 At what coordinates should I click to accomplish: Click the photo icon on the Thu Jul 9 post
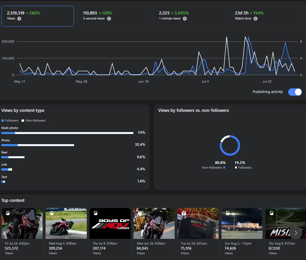[96, 213]
